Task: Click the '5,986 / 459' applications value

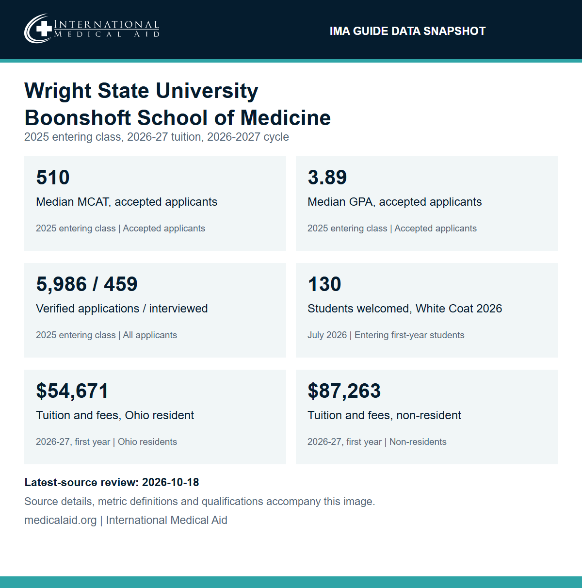Action: point(87,284)
